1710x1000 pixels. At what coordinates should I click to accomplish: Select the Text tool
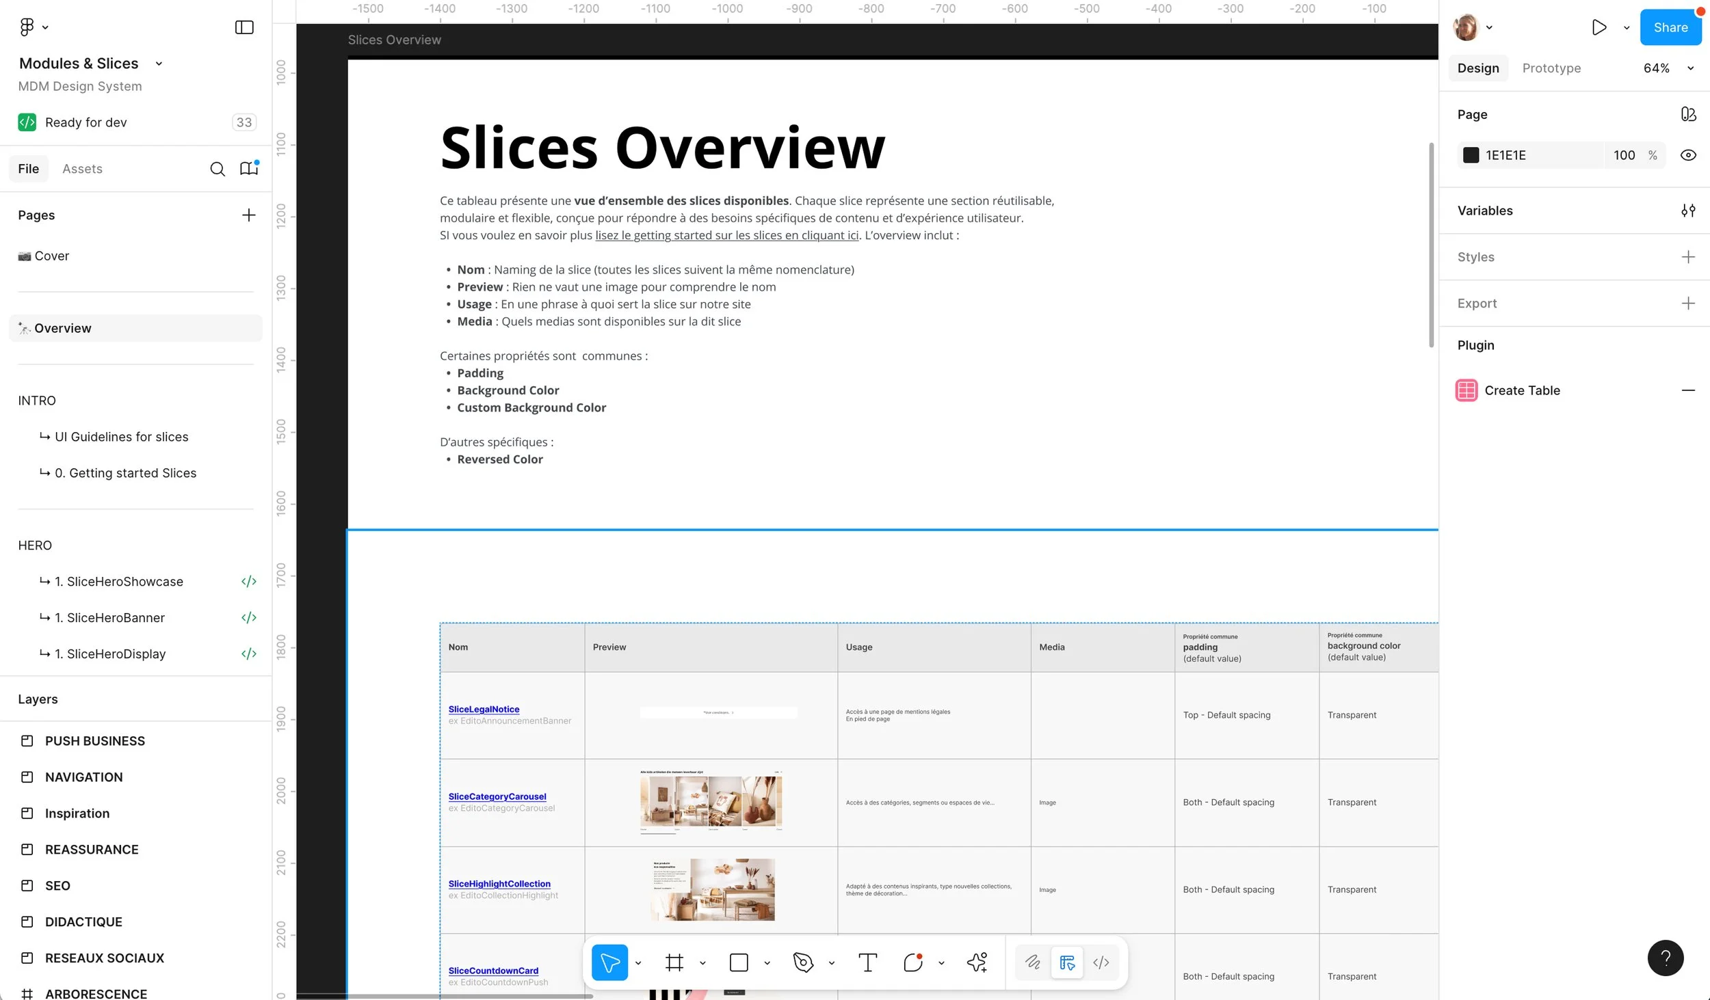867,962
